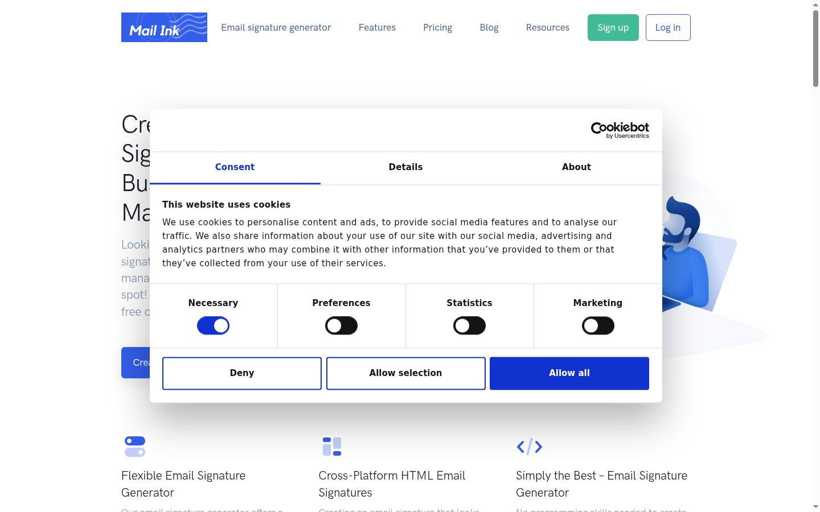Click the toggle switches feature icon
The height and width of the screenshot is (512, 820).
135,447
